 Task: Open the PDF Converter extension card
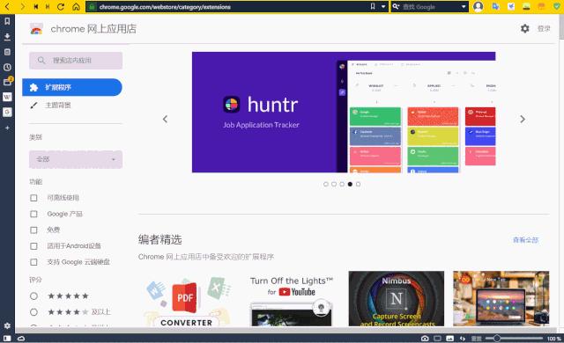click(186, 299)
